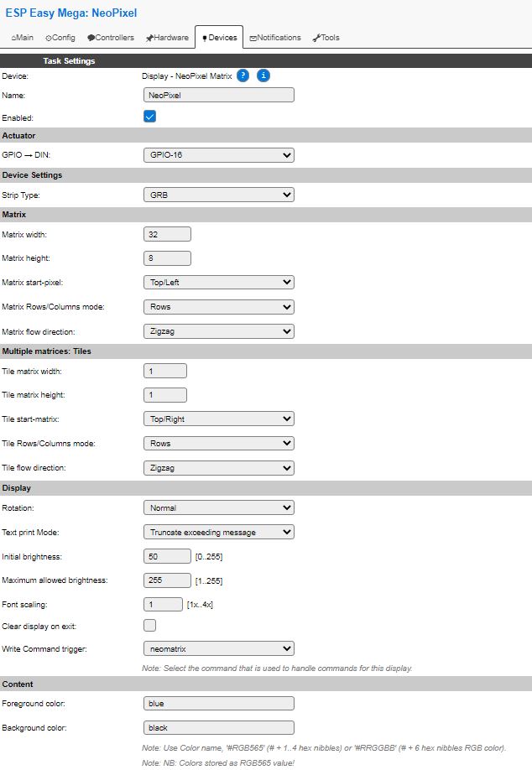Click the ESP Easy Mega: NeoPixel title
The image size is (532, 770).
pos(71,13)
